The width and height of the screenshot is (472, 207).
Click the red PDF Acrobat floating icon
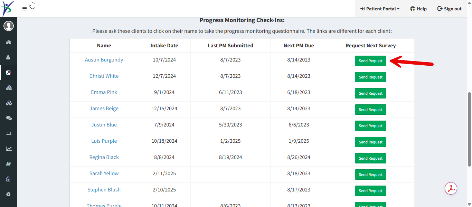pos(451,189)
